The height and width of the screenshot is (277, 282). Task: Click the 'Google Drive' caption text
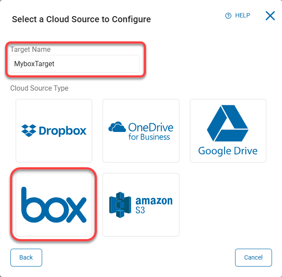coord(228,151)
